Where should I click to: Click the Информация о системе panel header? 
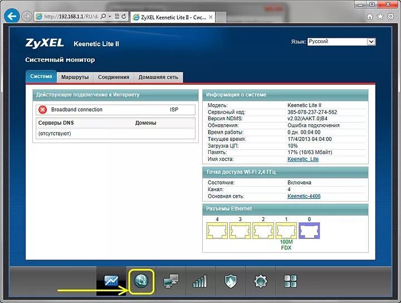[x=285, y=95]
